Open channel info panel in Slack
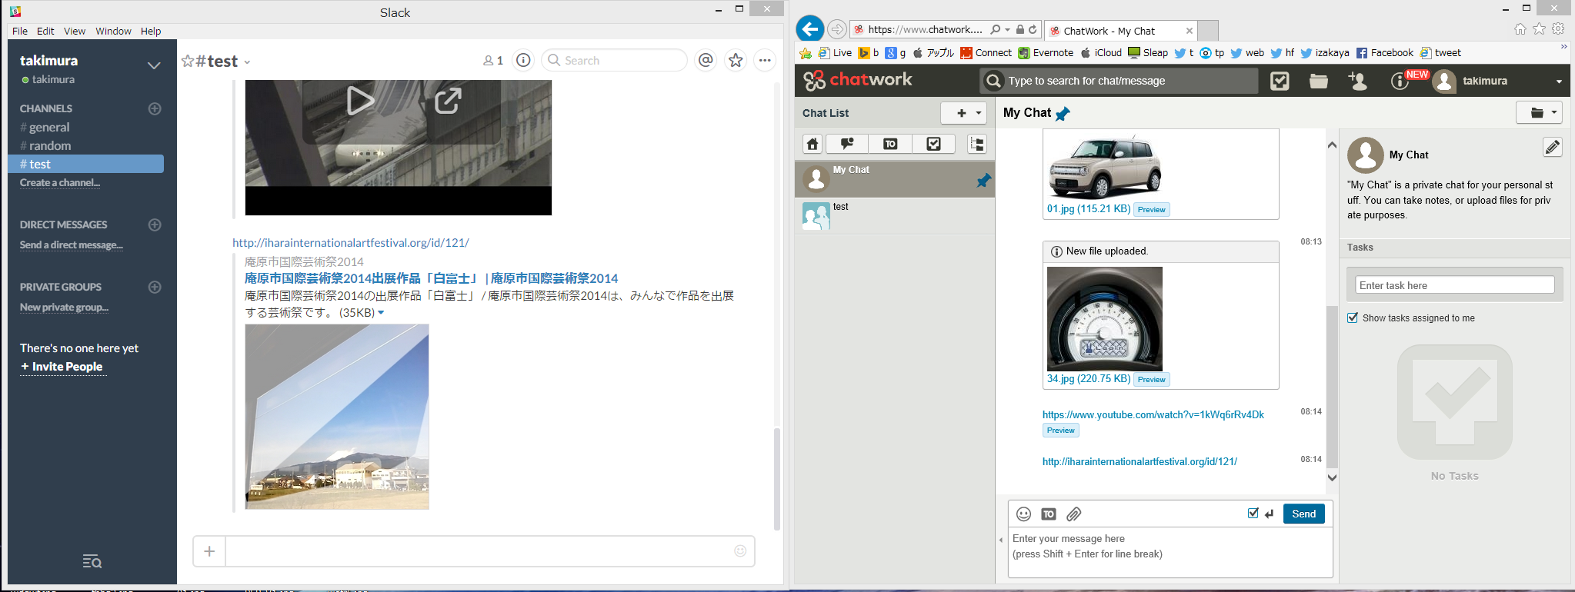 point(523,60)
